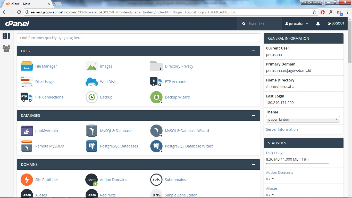The width and height of the screenshot is (352, 198).
Task: Open the File Manager icon
Action: 27,66
